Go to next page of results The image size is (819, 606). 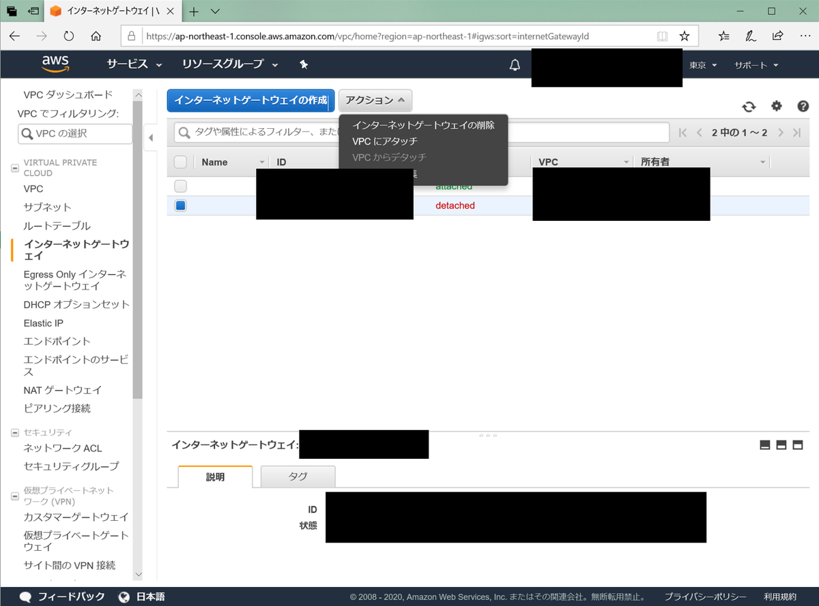(x=781, y=133)
